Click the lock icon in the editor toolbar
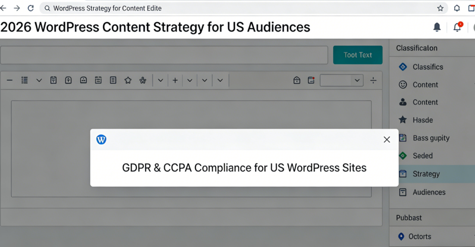475x247 pixels. 297,80
